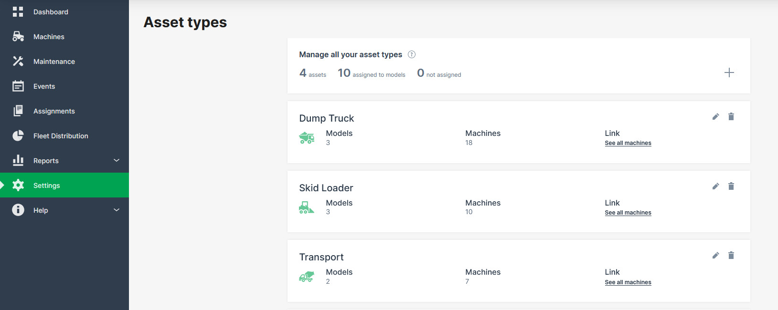This screenshot has width=778, height=310.
Task: Edit the Dump Truck asset type
Action: 715,117
